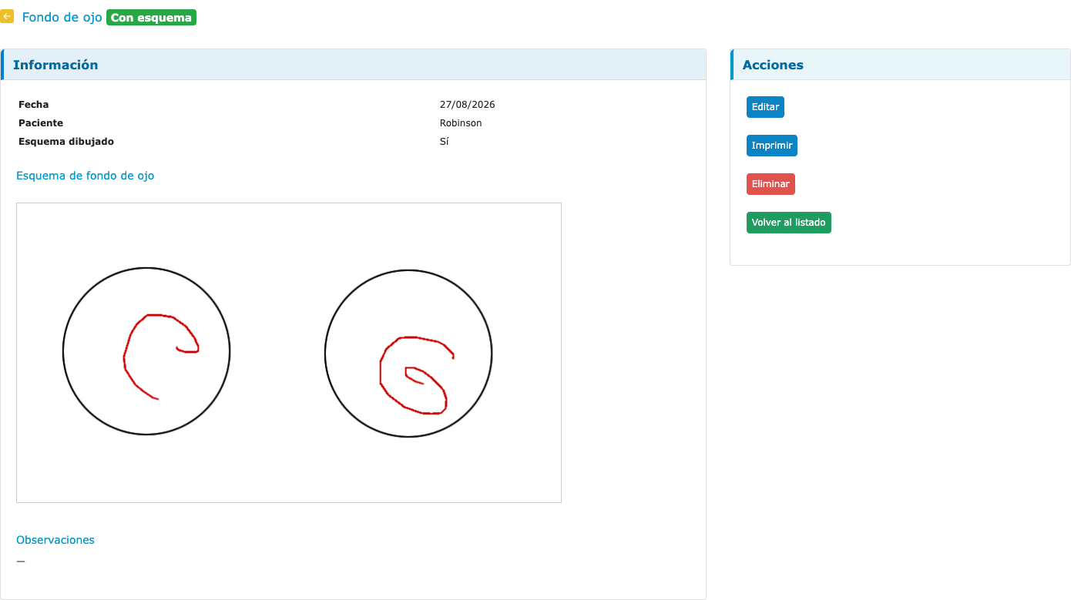Click the Observaciones heading
The image size is (1071, 600).
55,540
